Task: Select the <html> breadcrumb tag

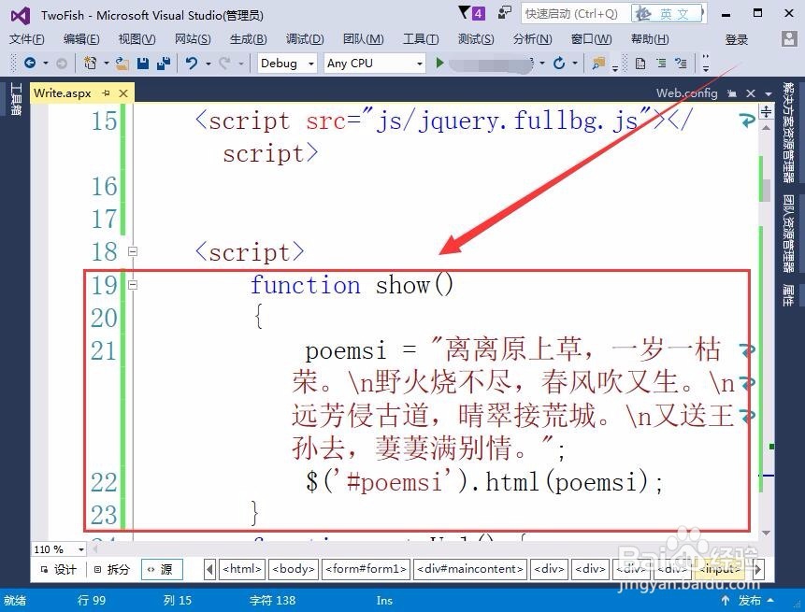Action: coord(242,569)
